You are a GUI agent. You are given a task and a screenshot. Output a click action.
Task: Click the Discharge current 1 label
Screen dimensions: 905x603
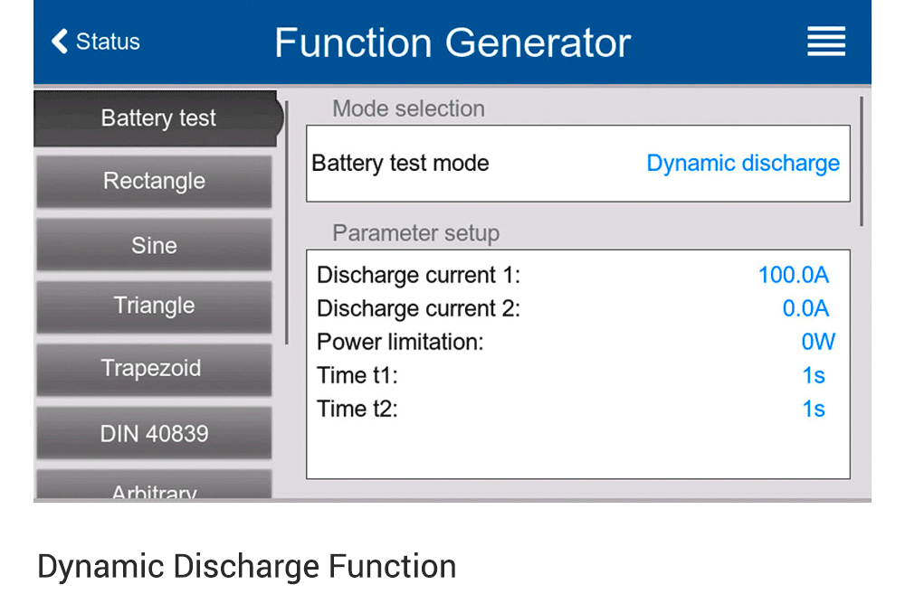coord(418,276)
